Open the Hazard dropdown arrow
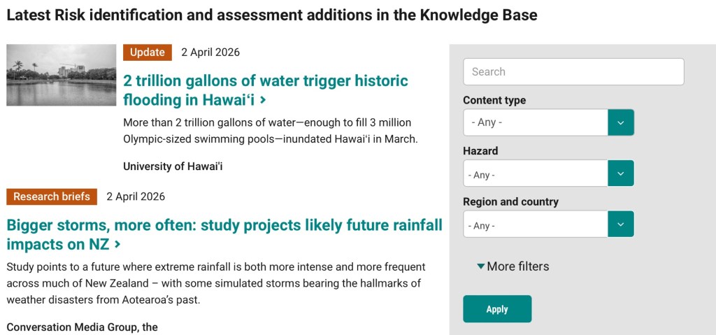The width and height of the screenshot is (716, 335). click(x=621, y=173)
